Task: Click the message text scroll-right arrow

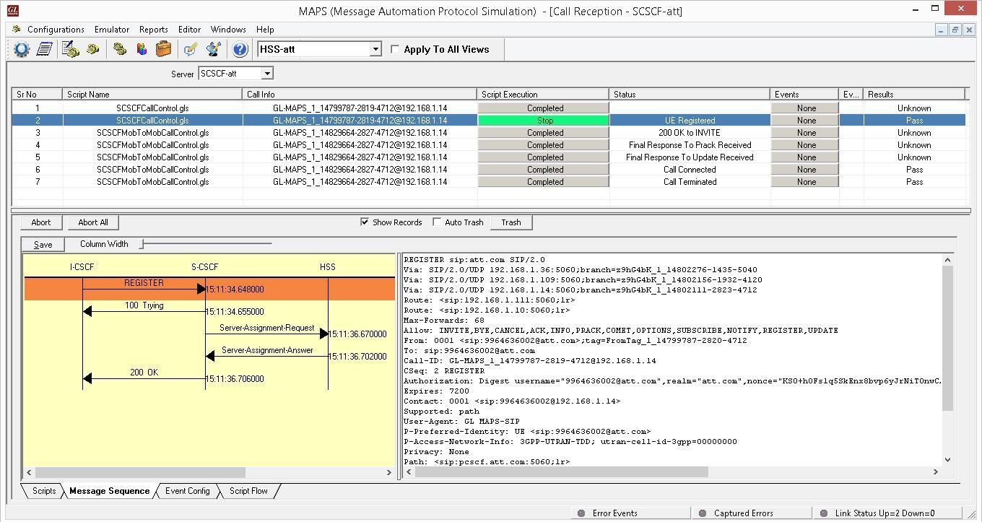Action: click(x=937, y=471)
